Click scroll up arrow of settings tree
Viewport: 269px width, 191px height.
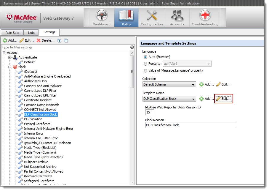tap(132, 53)
